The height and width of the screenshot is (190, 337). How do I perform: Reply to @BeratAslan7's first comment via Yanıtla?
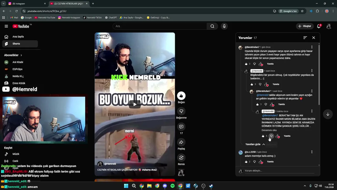coord(270,64)
